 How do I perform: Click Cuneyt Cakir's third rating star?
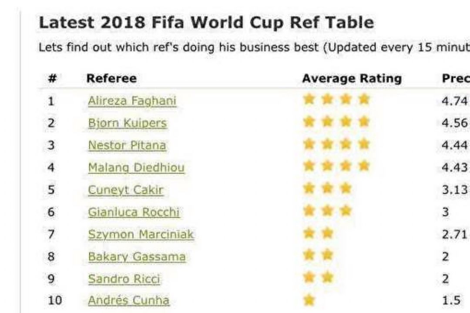coord(346,188)
